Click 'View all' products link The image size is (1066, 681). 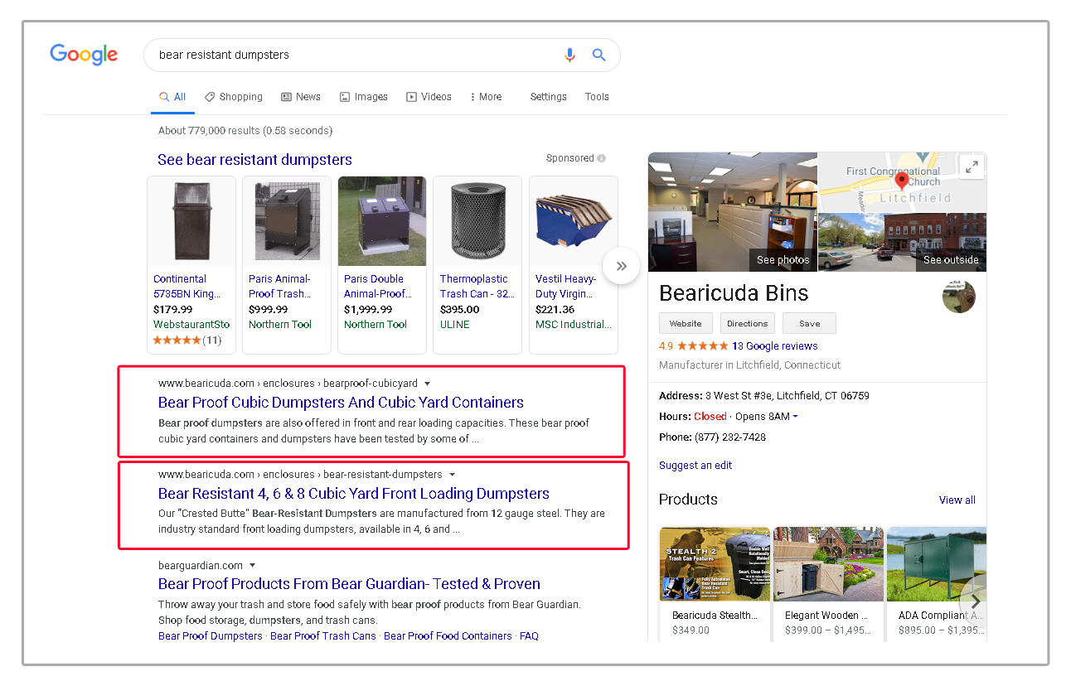[957, 500]
